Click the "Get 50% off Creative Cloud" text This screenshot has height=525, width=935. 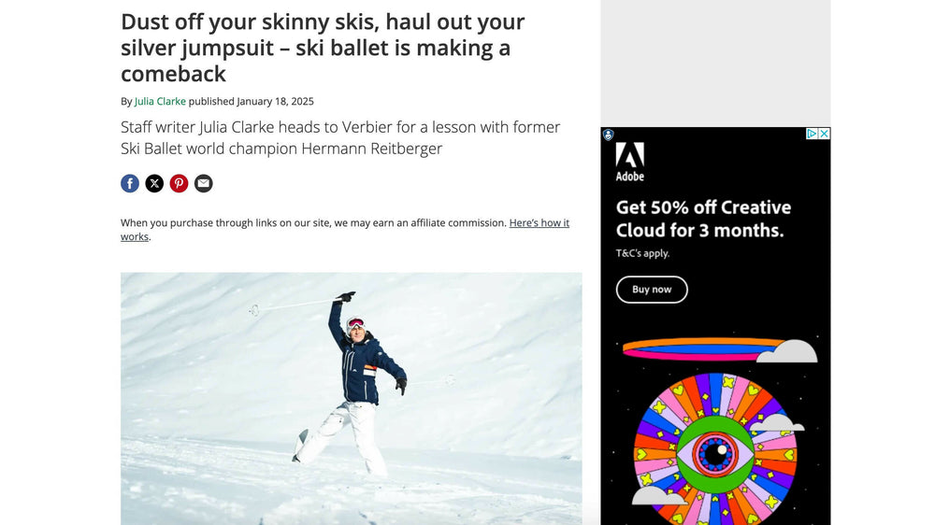coord(703,219)
